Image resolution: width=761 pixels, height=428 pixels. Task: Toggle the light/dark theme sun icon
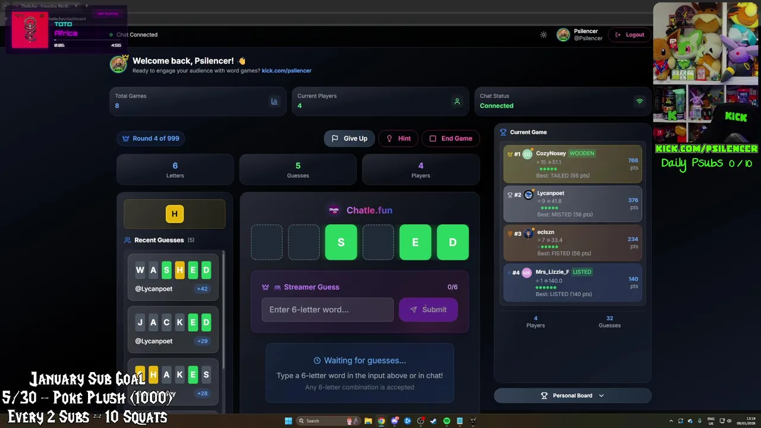543,35
